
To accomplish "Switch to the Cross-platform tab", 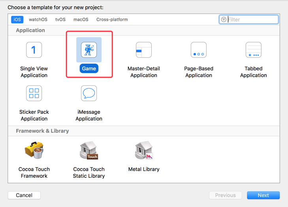I will click(x=112, y=19).
